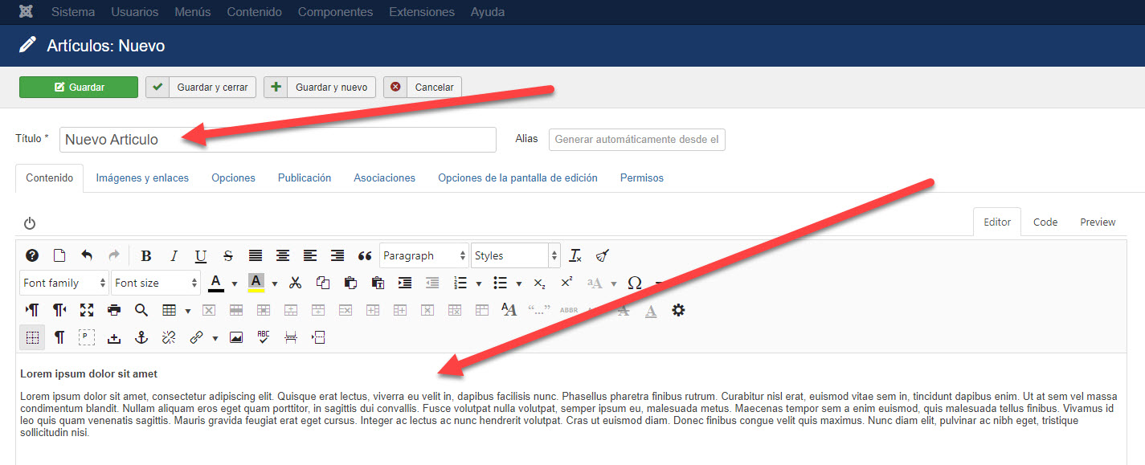Image resolution: width=1145 pixels, height=465 pixels.
Task: Click the cleanup broom icon
Action: pyautogui.click(x=603, y=256)
